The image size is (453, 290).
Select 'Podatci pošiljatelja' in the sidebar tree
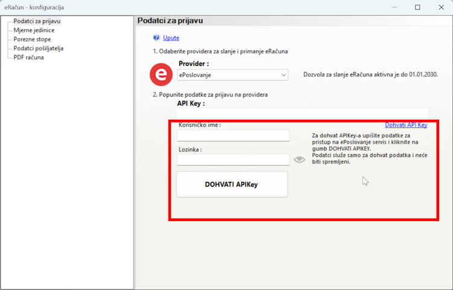[38, 48]
